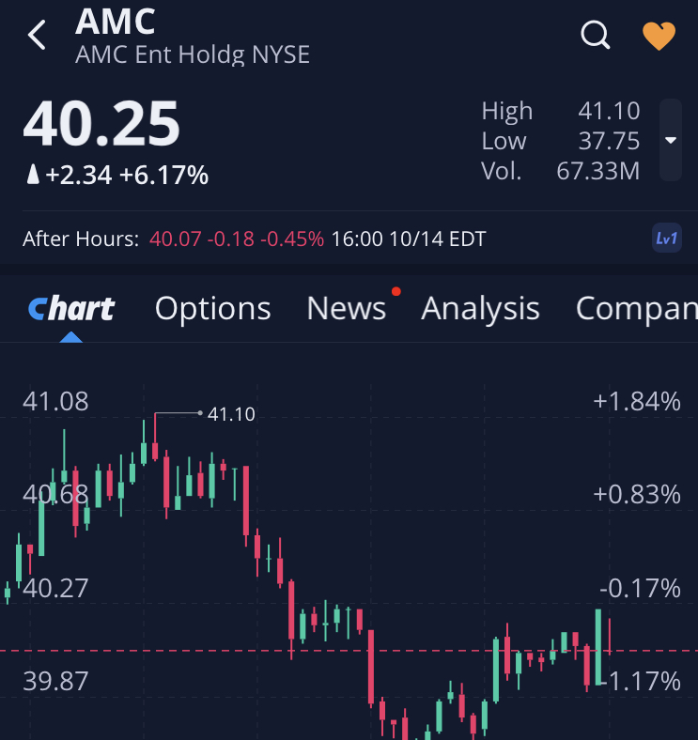Tap the Lv1 quote level badge
Image resolution: width=698 pixels, height=740 pixels.
666,239
